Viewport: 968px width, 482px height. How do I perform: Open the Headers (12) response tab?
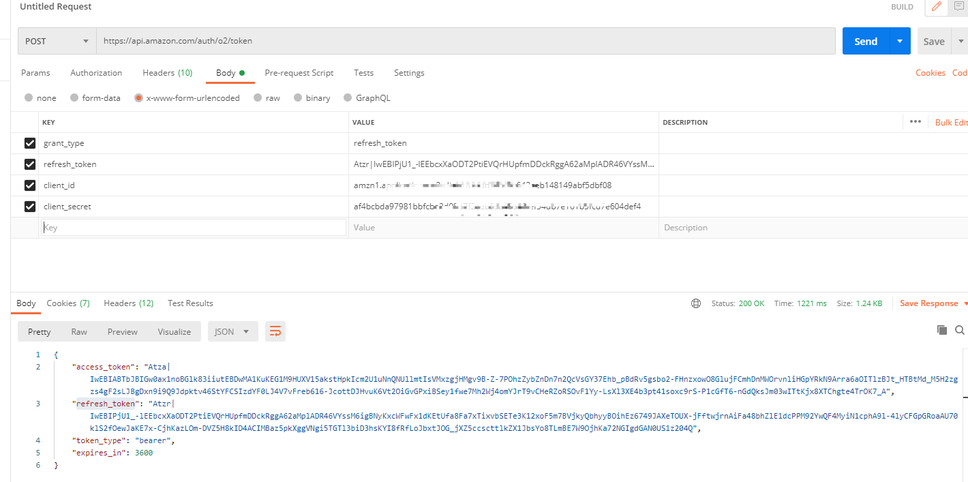[128, 303]
